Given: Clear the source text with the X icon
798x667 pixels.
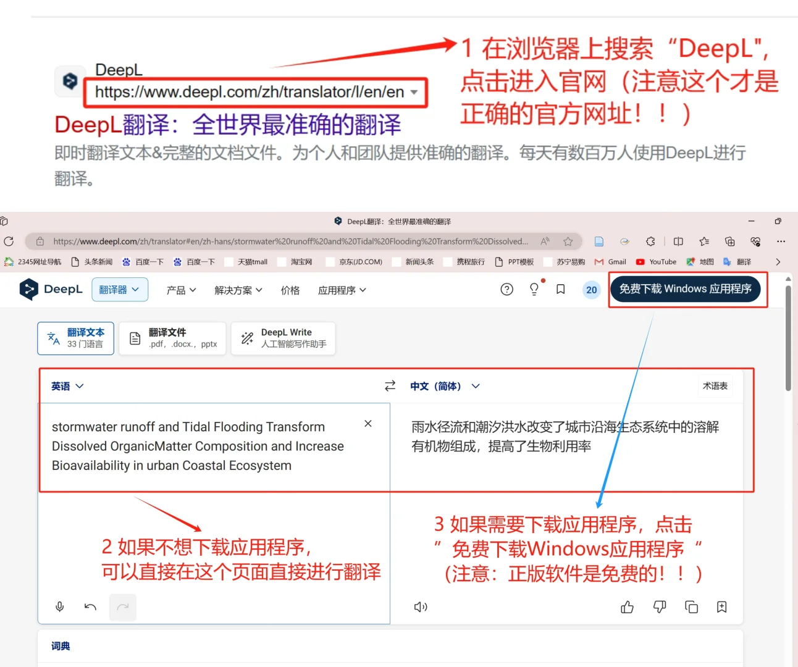Looking at the screenshot, I should point(367,423).
